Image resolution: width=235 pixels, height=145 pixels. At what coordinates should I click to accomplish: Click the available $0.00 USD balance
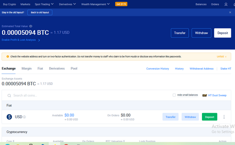pos(69,115)
